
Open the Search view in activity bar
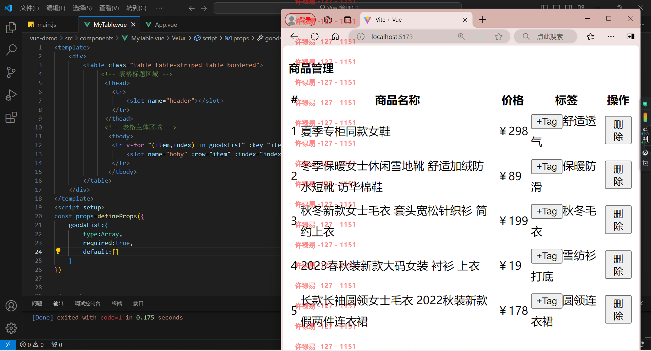pyautogui.click(x=11, y=50)
